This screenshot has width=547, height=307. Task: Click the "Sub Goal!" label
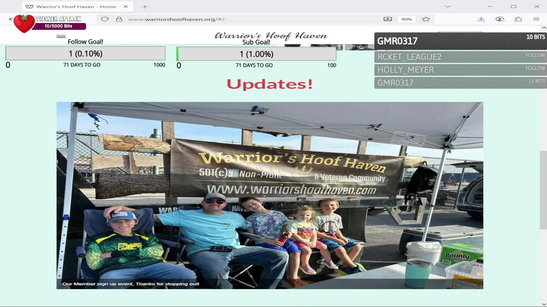(x=256, y=42)
